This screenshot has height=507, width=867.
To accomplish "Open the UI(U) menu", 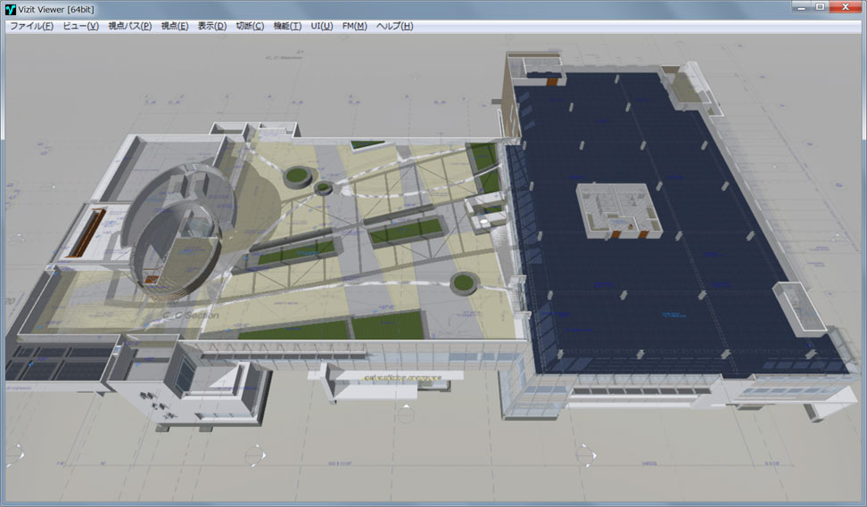I will pos(321,26).
